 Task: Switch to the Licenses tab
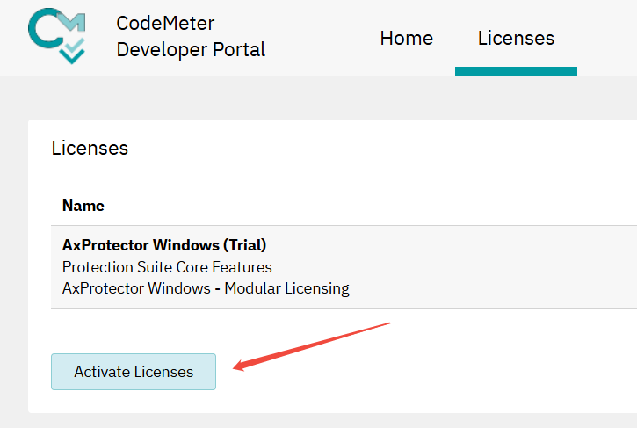[x=516, y=39]
